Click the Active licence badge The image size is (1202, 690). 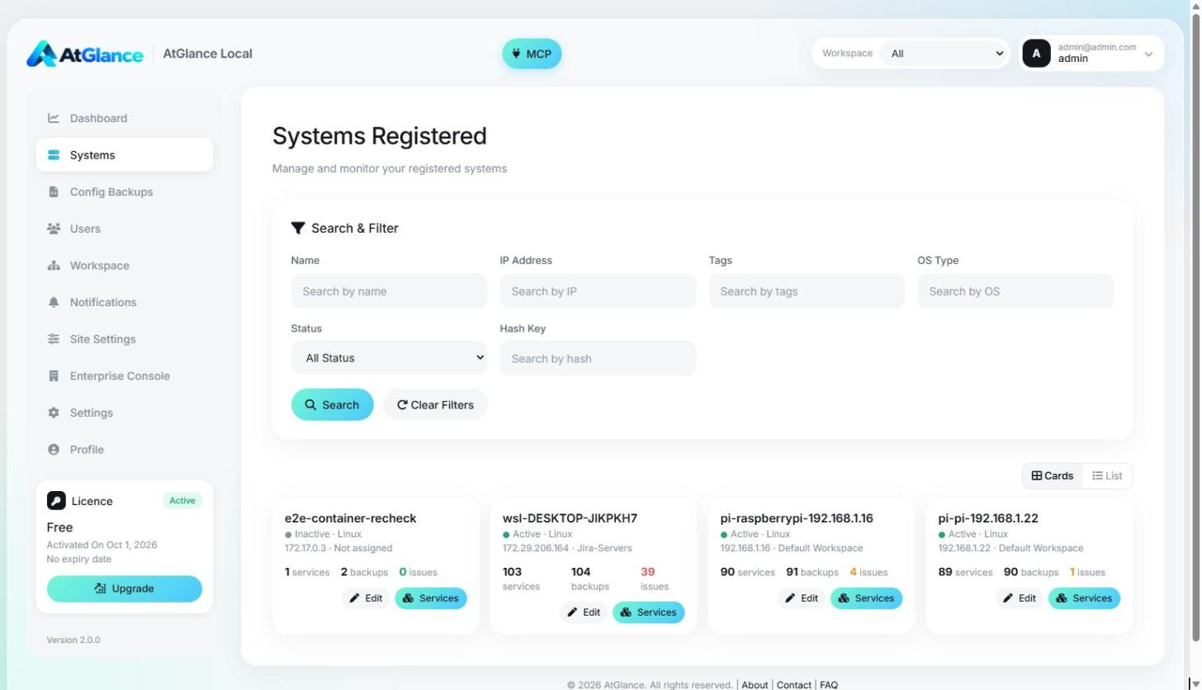pyautogui.click(x=182, y=501)
